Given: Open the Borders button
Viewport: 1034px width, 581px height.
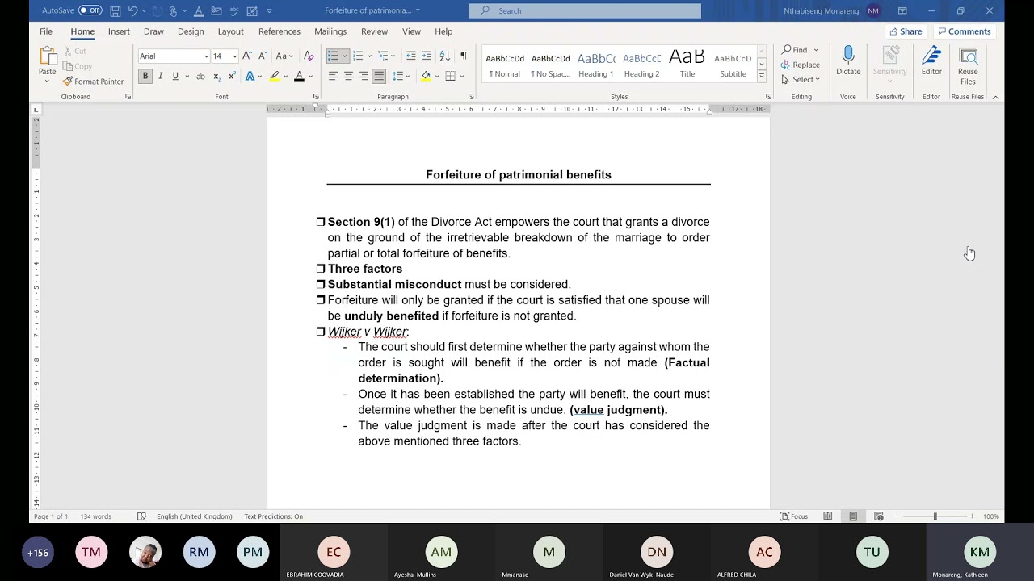Looking at the screenshot, I should [x=451, y=76].
